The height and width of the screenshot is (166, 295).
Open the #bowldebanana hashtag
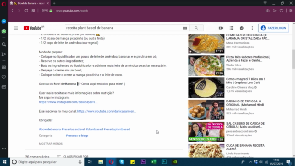[50, 129]
